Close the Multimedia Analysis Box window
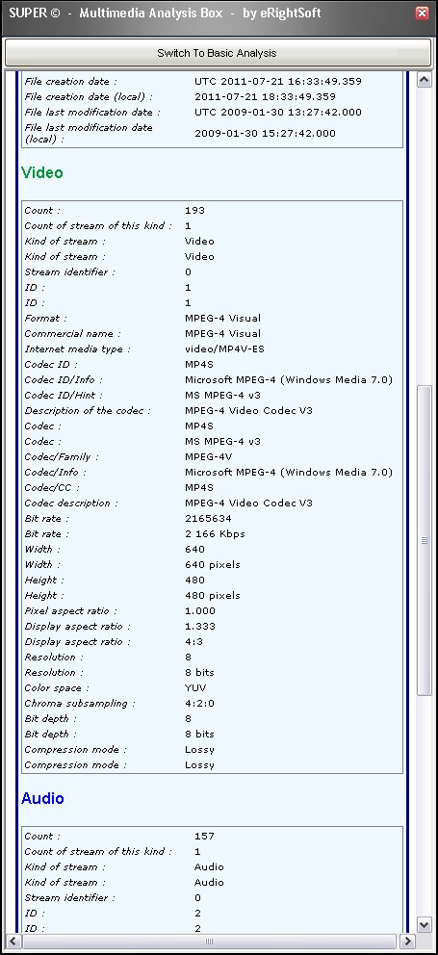Image resolution: width=438 pixels, height=955 pixels. [422, 13]
